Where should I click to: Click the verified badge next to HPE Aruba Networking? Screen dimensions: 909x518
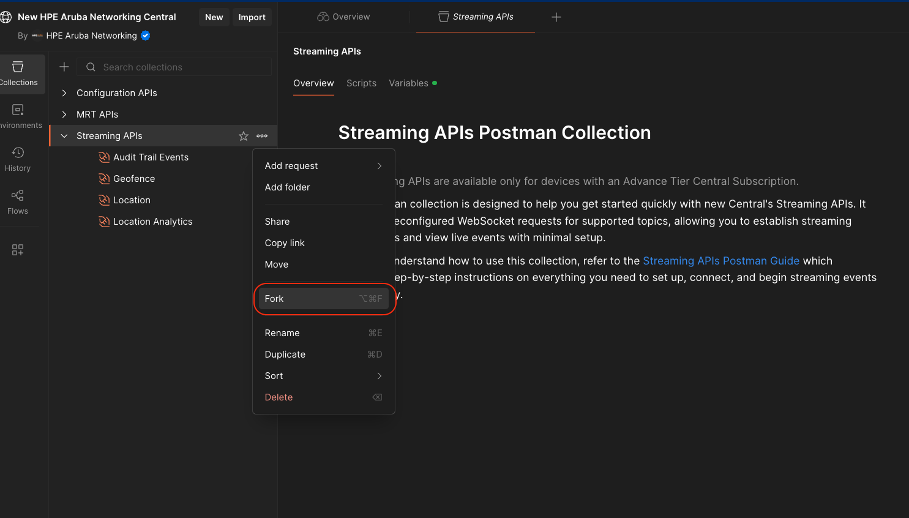(146, 36)
